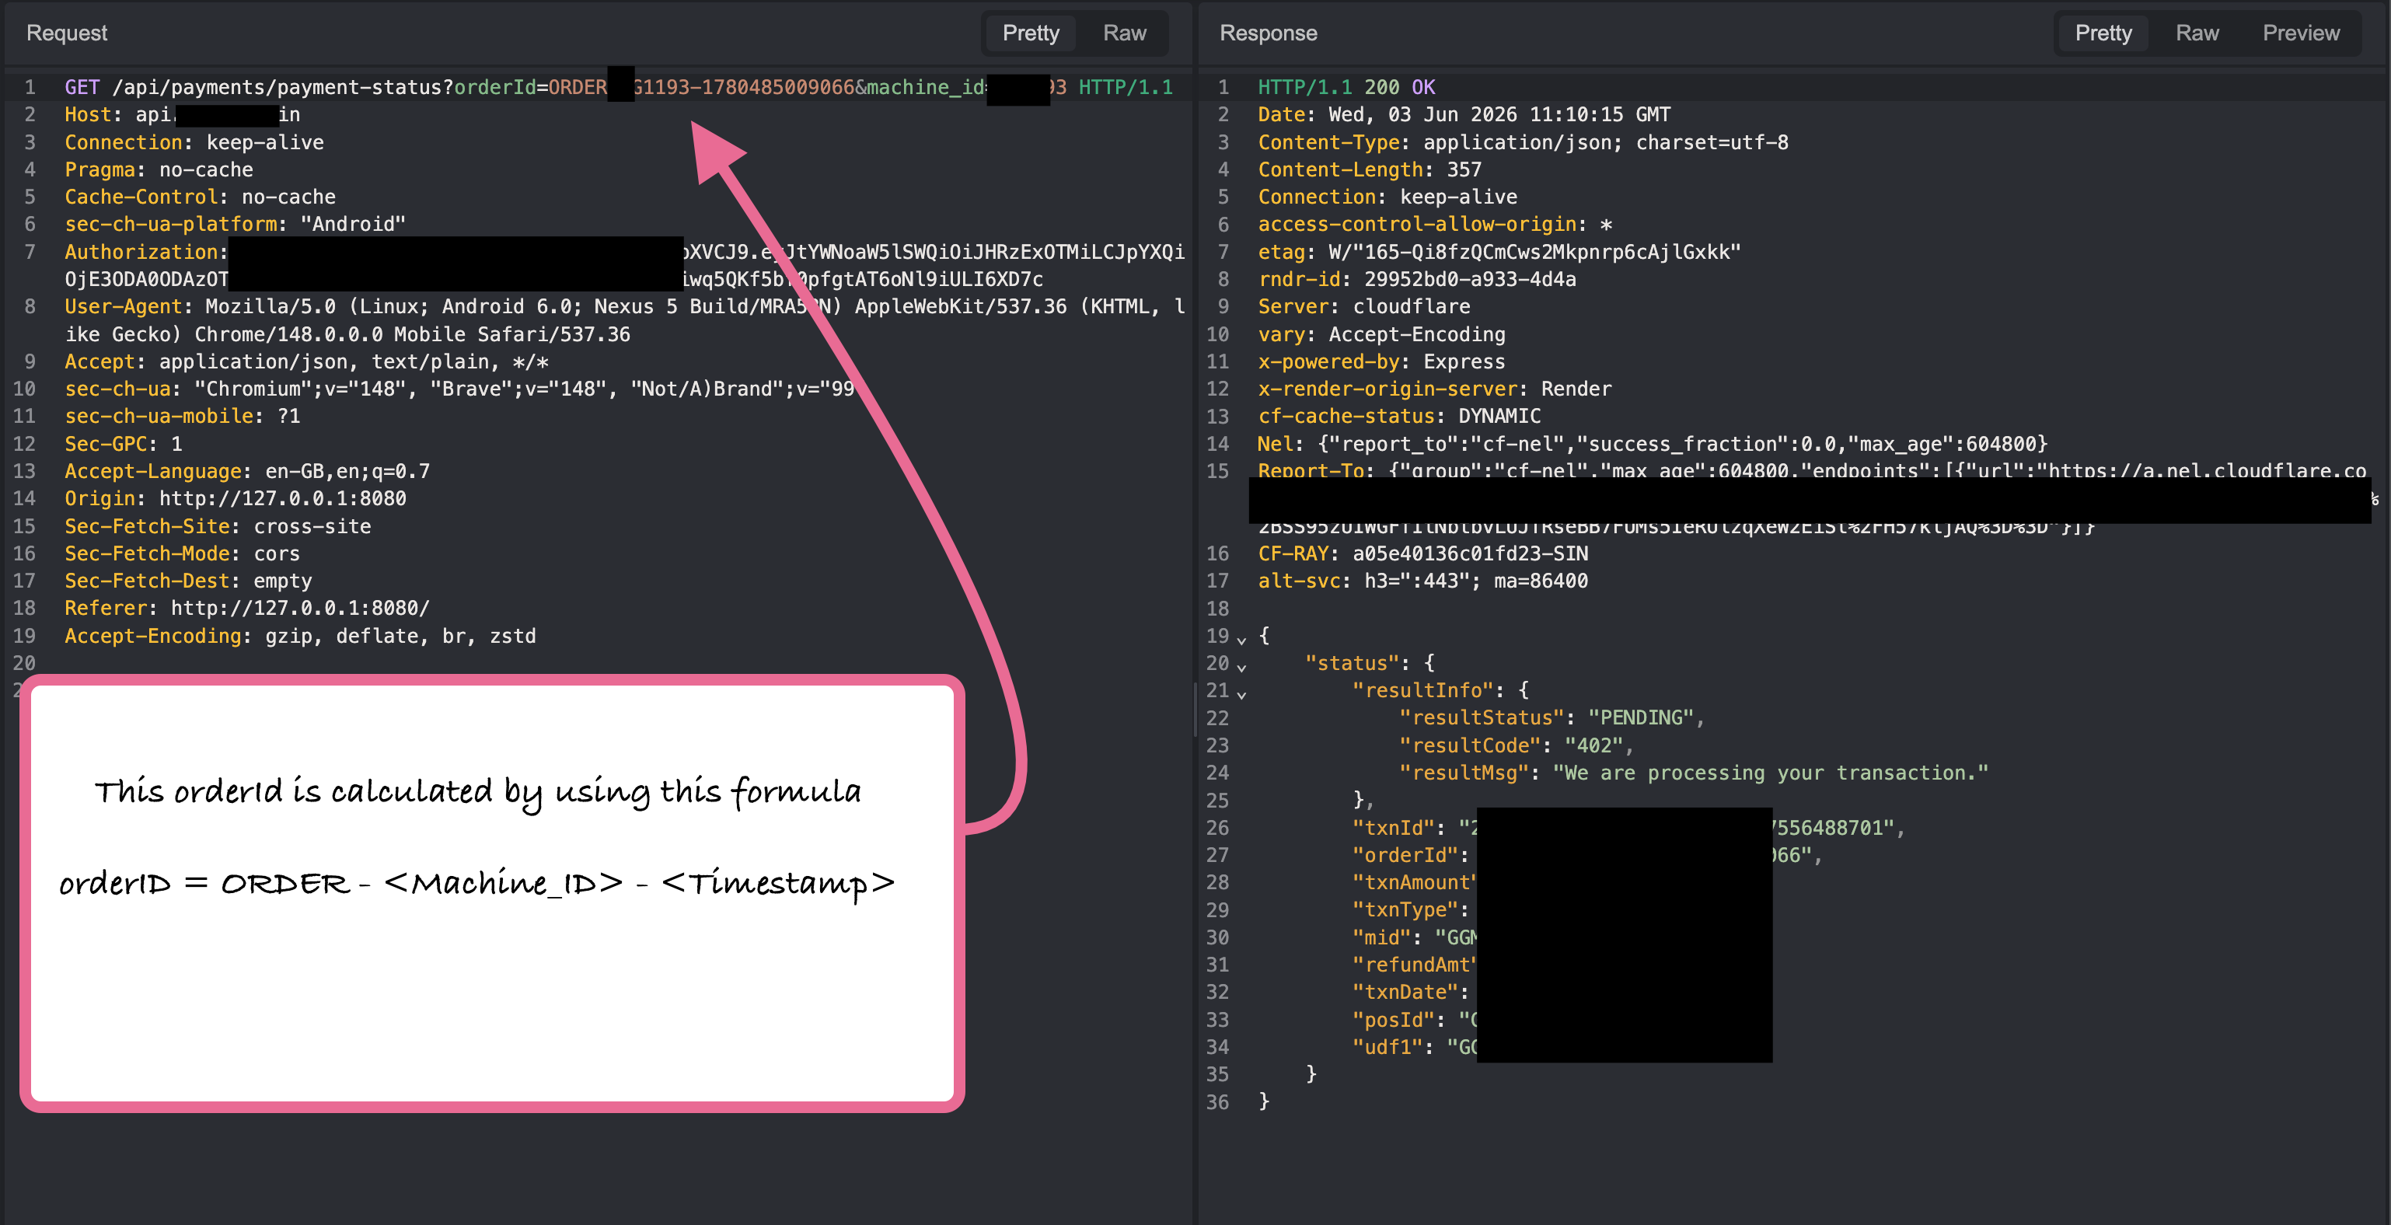Switch Request view to Raw tab
This screenshot has height=1225, width=2391.
[x=1124, y=33]
